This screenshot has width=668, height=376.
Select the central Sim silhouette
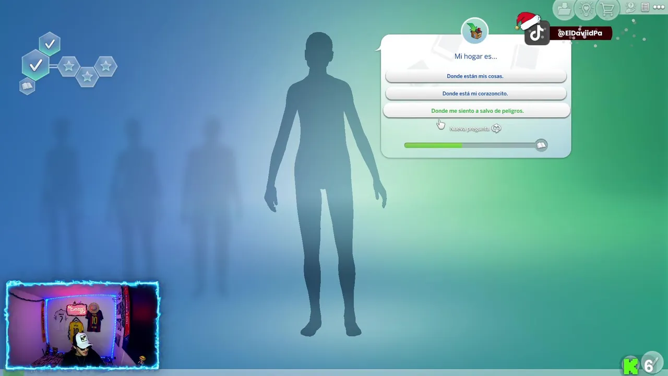pos(325,184)
